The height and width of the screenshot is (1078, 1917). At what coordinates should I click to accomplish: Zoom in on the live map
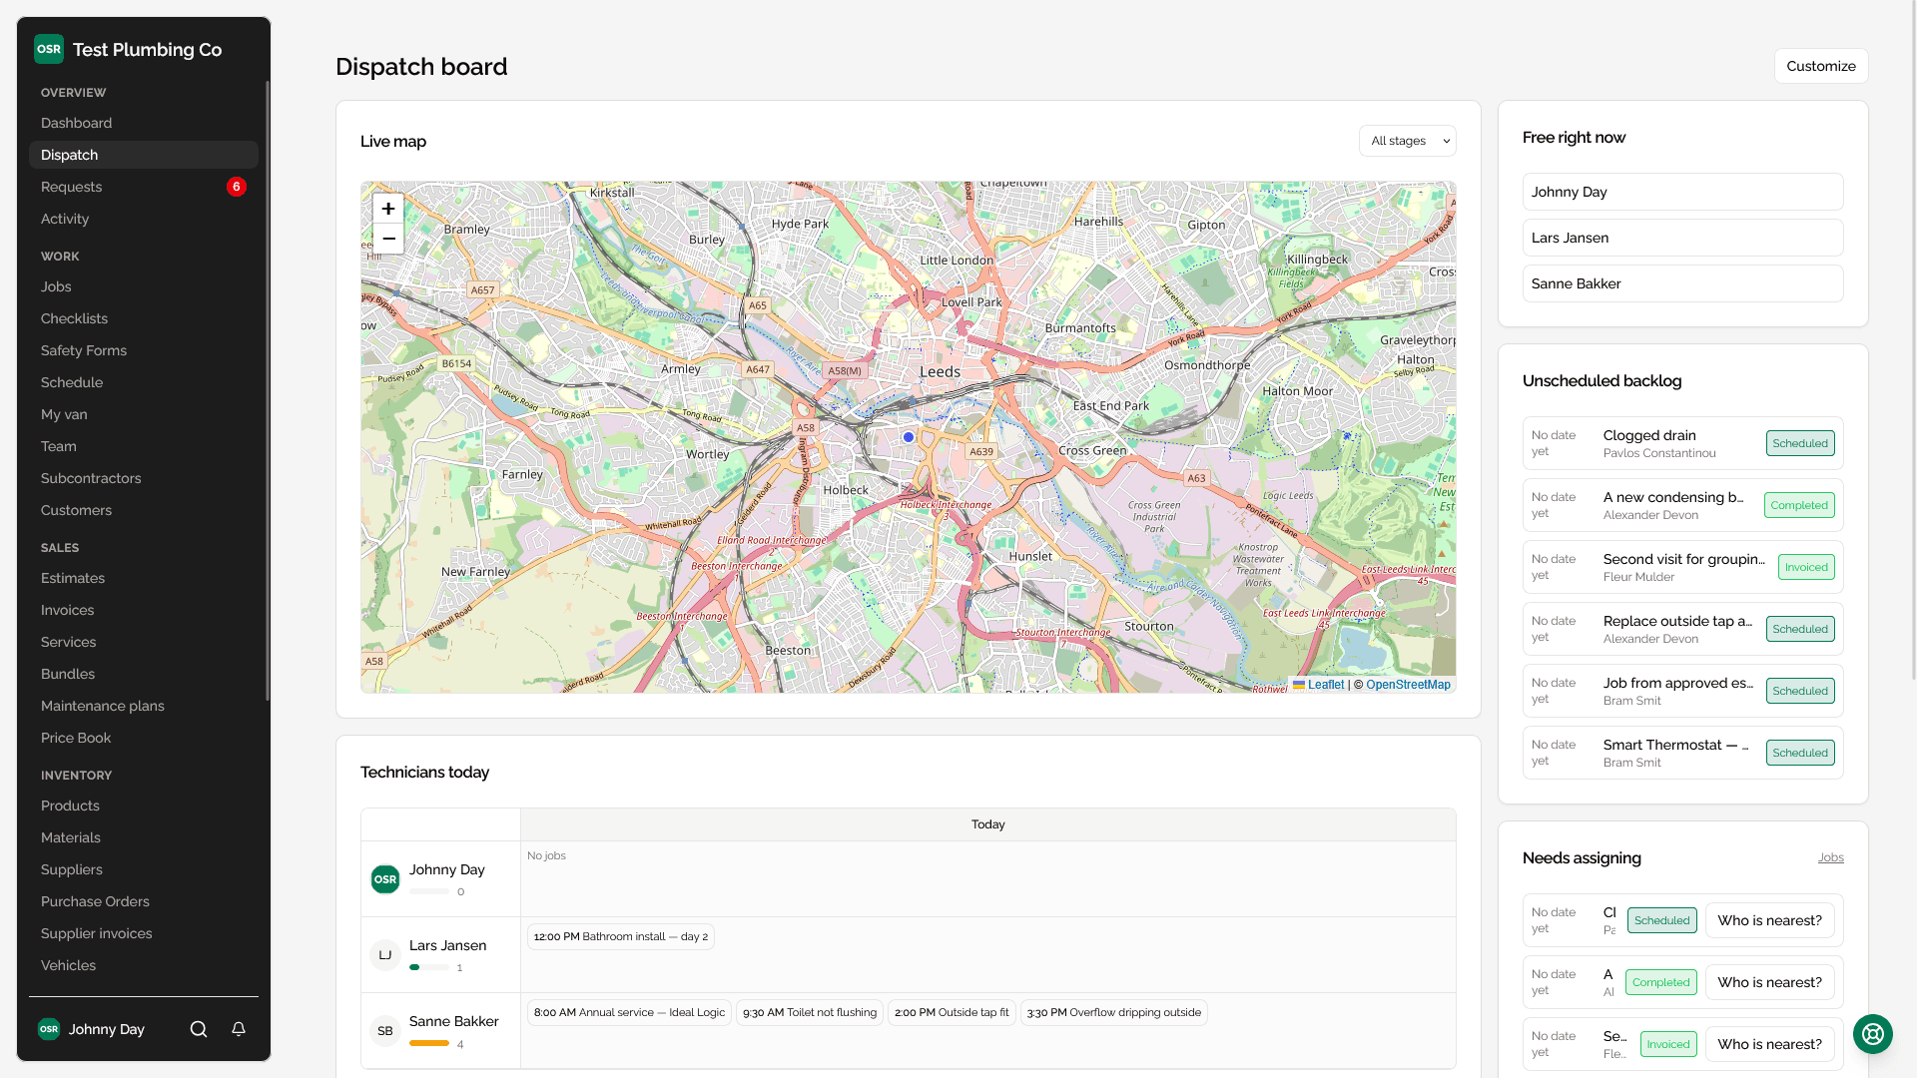pyautogui.click(x=388, y=209)
